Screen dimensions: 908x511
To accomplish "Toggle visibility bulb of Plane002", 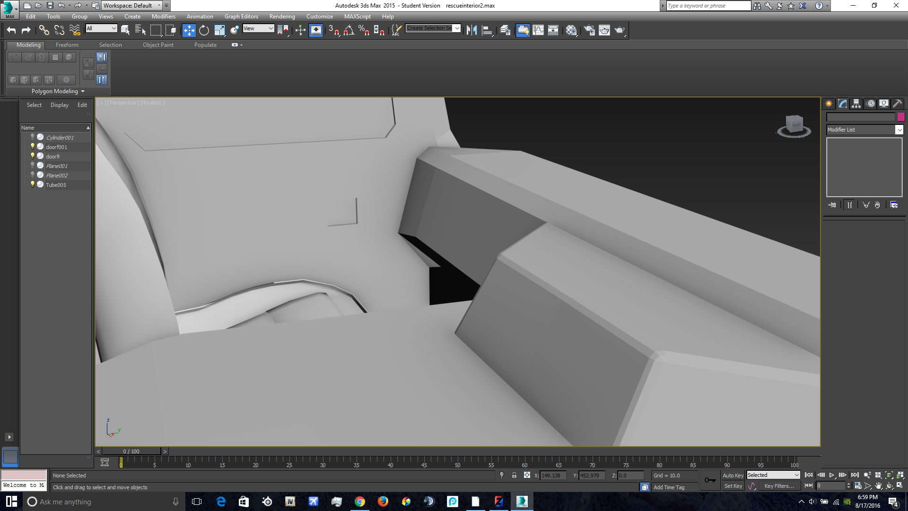I will [33, 175].
